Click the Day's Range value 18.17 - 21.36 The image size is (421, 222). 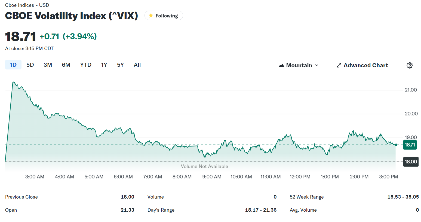point(261,210)
